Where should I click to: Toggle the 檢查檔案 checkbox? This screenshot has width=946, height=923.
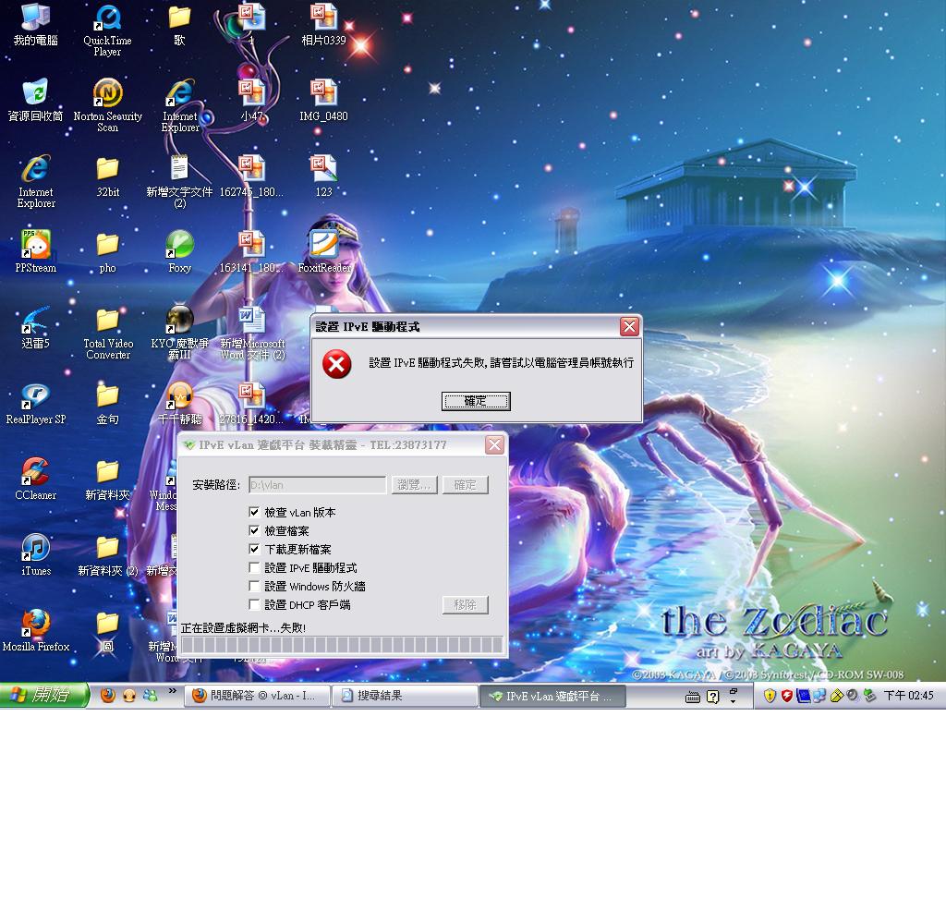click(254, 531)
